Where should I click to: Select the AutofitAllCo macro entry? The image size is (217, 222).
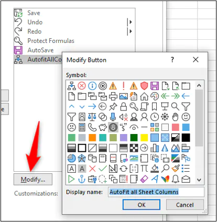38,60
